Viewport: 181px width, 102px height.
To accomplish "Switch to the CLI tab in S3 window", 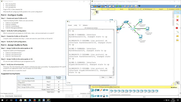I will click(x=80, y=25).
